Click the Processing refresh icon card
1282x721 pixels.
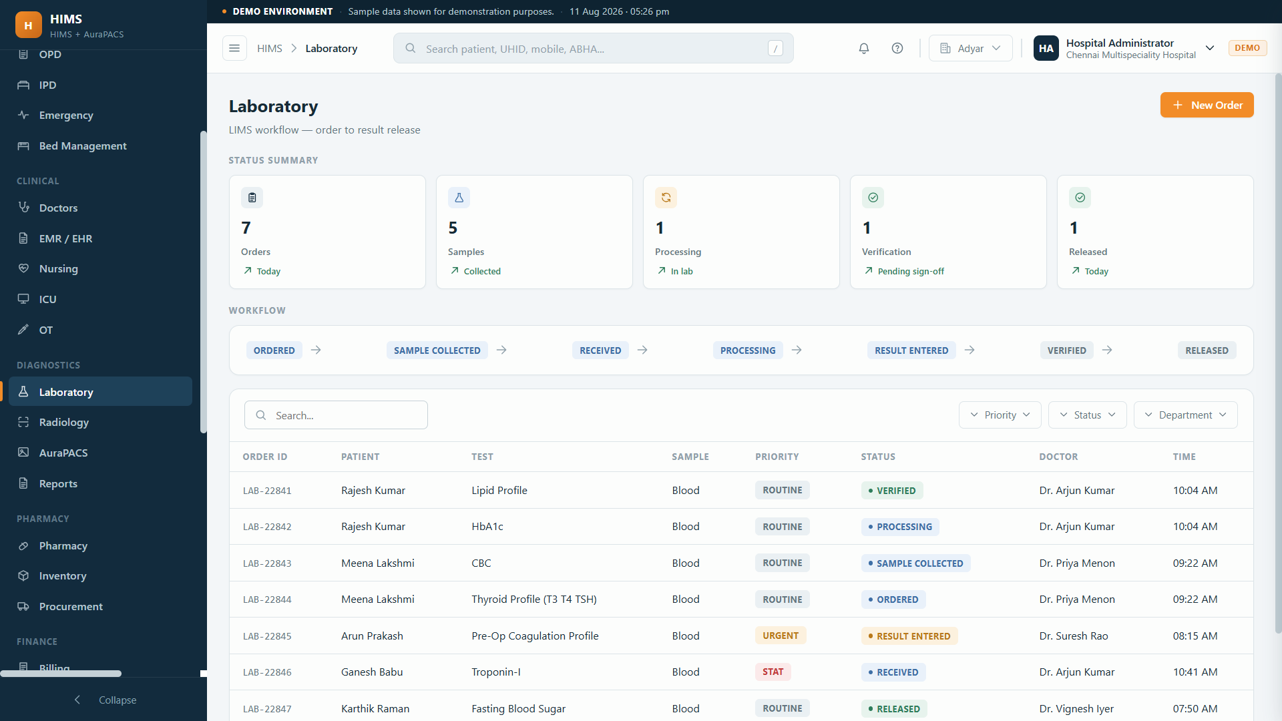pyautogui.click(x=666, y=198)
